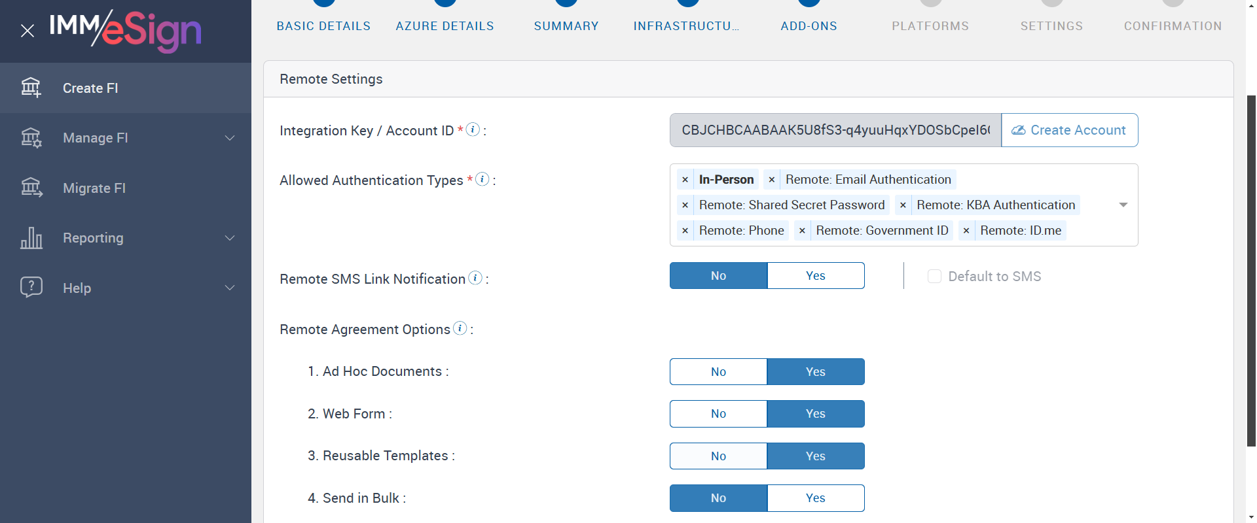
Task: Click the Migrate FI arrow-bank icon
Action: click(x=31, y=188)
